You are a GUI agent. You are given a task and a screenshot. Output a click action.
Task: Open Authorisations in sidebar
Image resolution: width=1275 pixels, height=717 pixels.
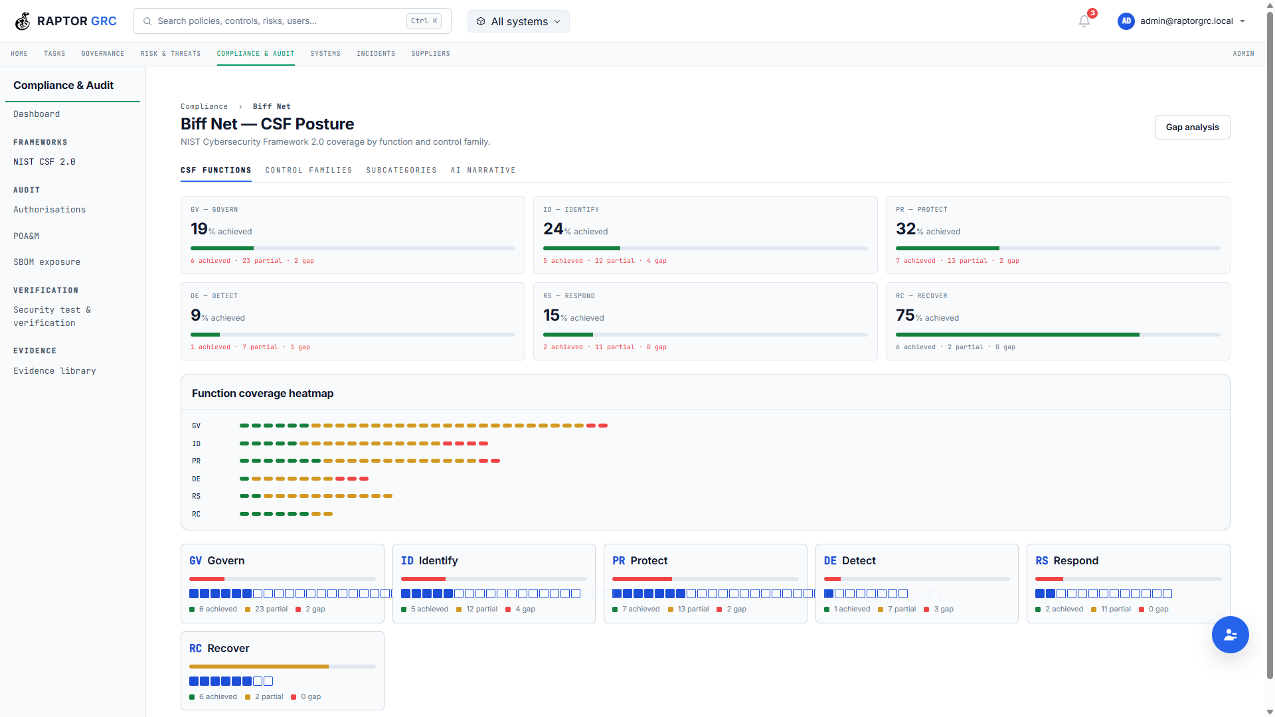(49, 210)
